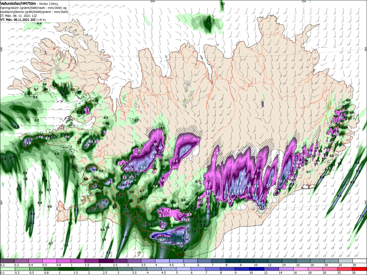The image size is (367, 275).
Task: Click the '6.0' rainfall value off the southwest coast
Action: [x=124, y=237]
